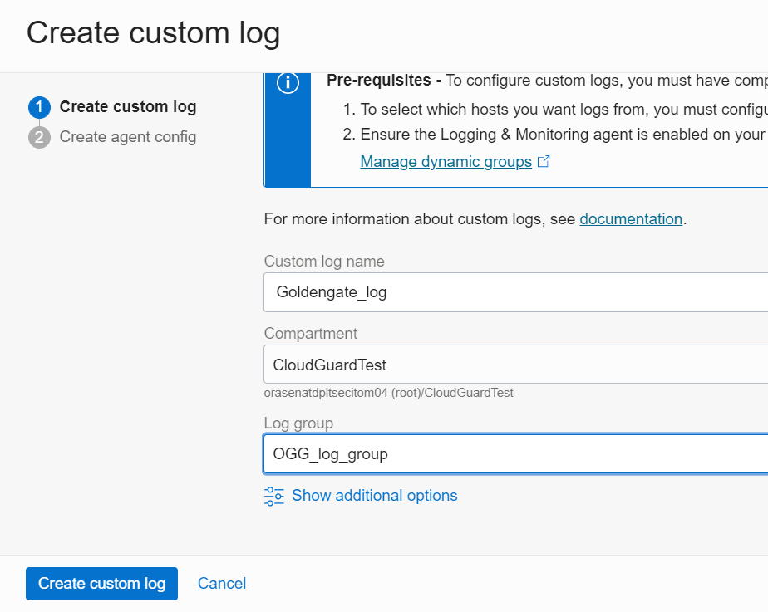The width and height of the screenshot is (768, 612).
Task: Click the 'Compartment' field label
Action: tap(311, 334)
